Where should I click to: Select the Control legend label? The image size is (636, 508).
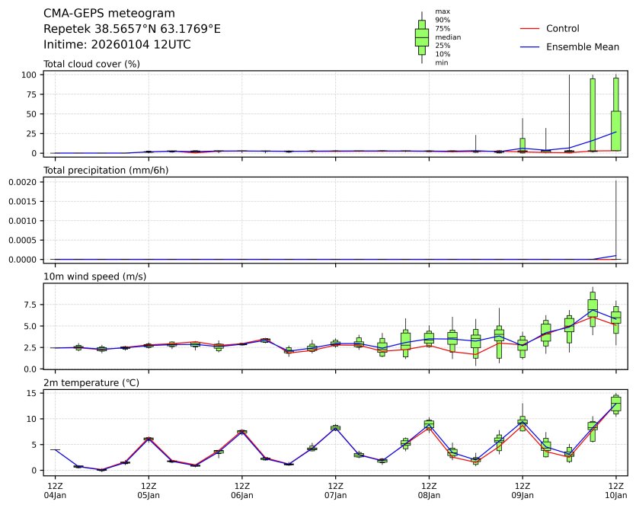(562, 29)
